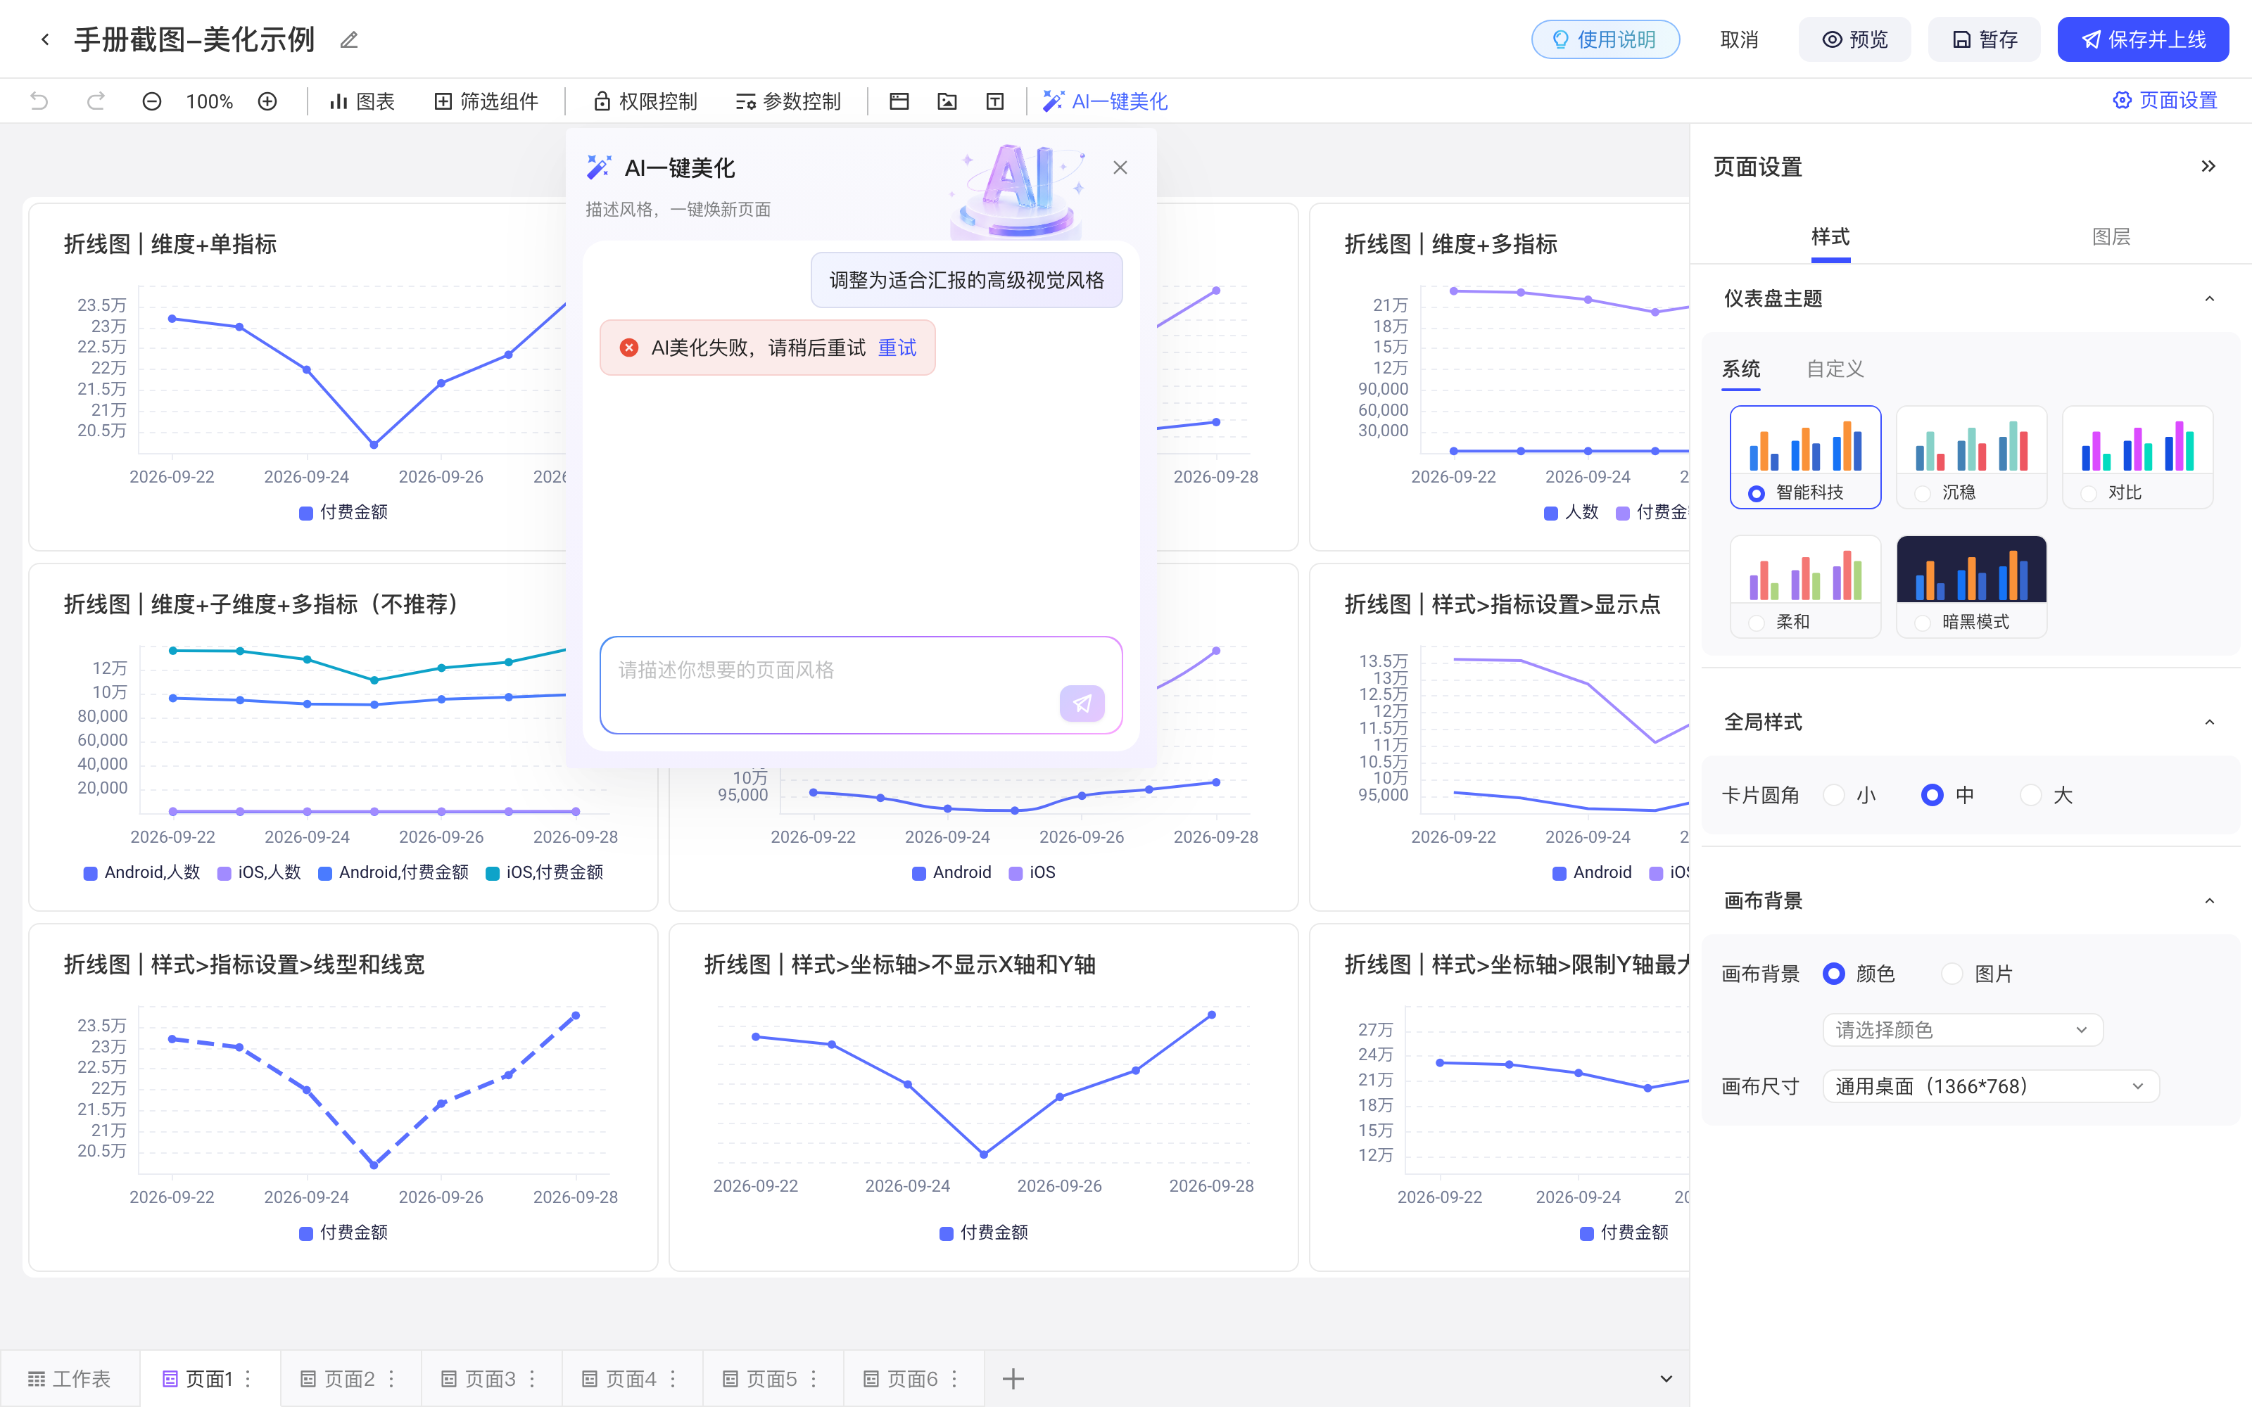Add a new page with the plus icon
The width and height of the screenshot is (2252, 1407).
pos(1013,1378)
